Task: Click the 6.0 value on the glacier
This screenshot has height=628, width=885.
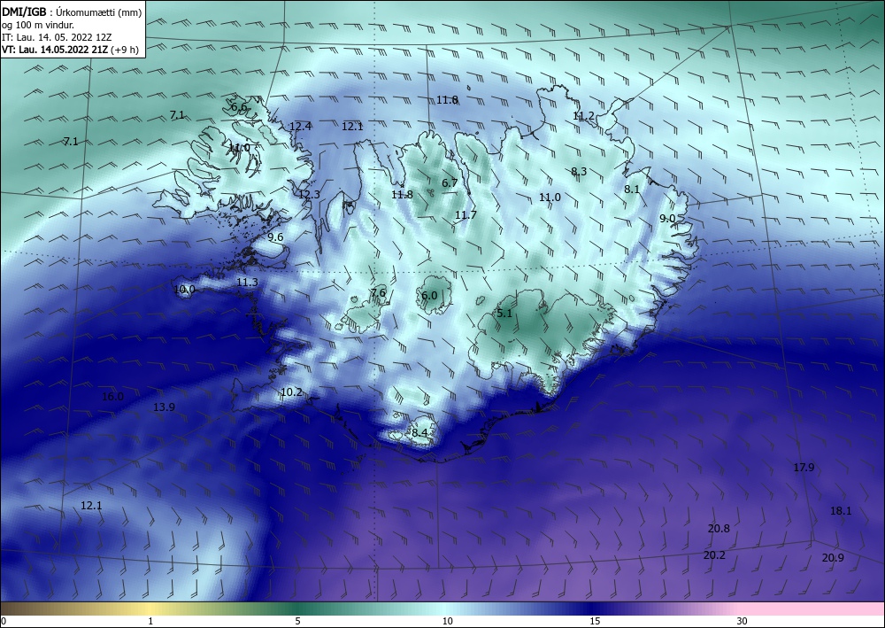Action: 429,295
